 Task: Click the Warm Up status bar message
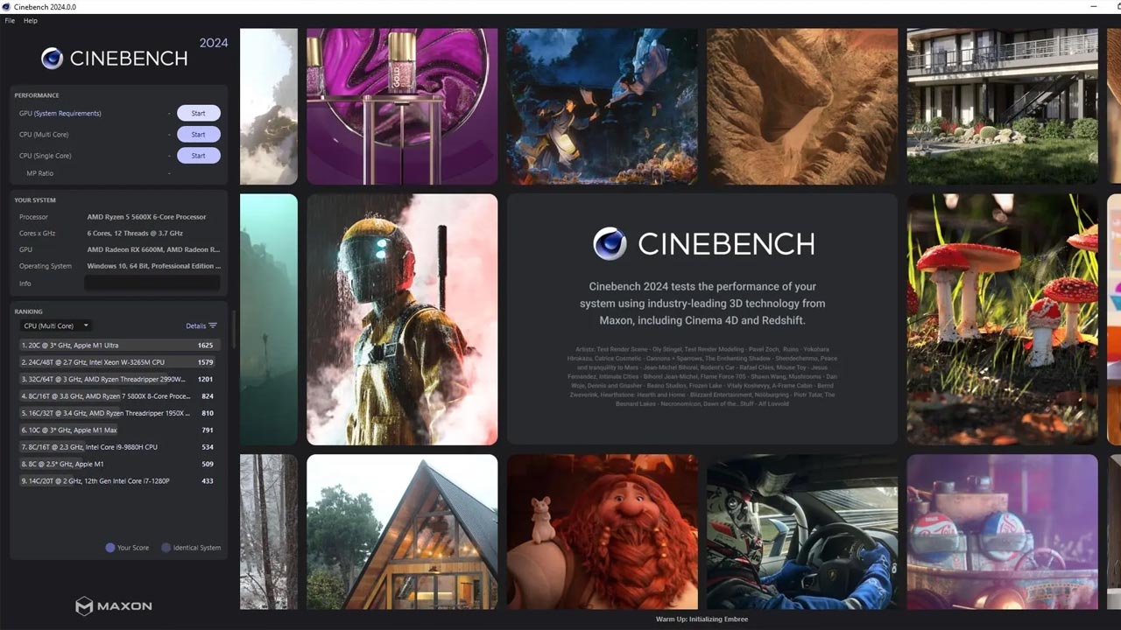(x=702, y=619)
